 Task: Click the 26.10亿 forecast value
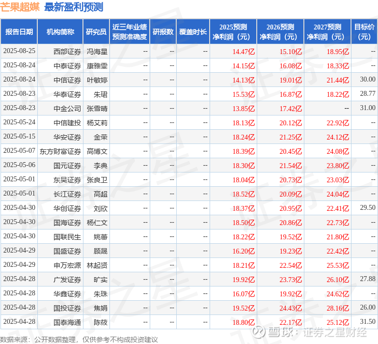coord(338,279)
